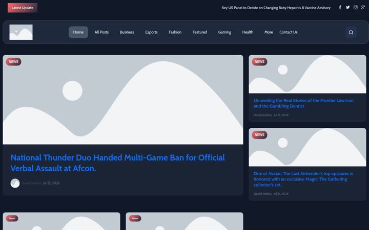The width and height of the screenshot is (369, 230).
Task: Open the hepatitis B vaccine advisory headline
Action: coord(276,8)
